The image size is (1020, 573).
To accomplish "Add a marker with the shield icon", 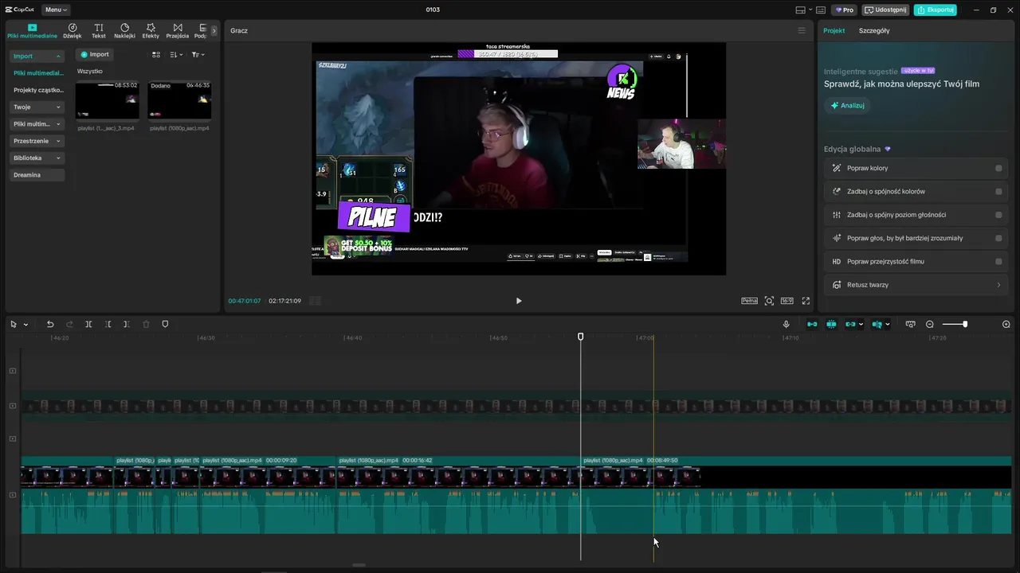I will point(165,324).
